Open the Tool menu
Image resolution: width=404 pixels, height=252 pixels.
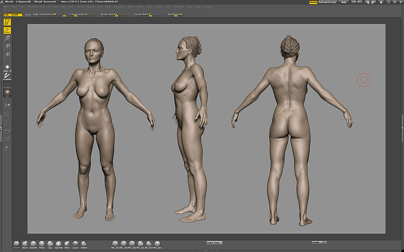point(168,6)
